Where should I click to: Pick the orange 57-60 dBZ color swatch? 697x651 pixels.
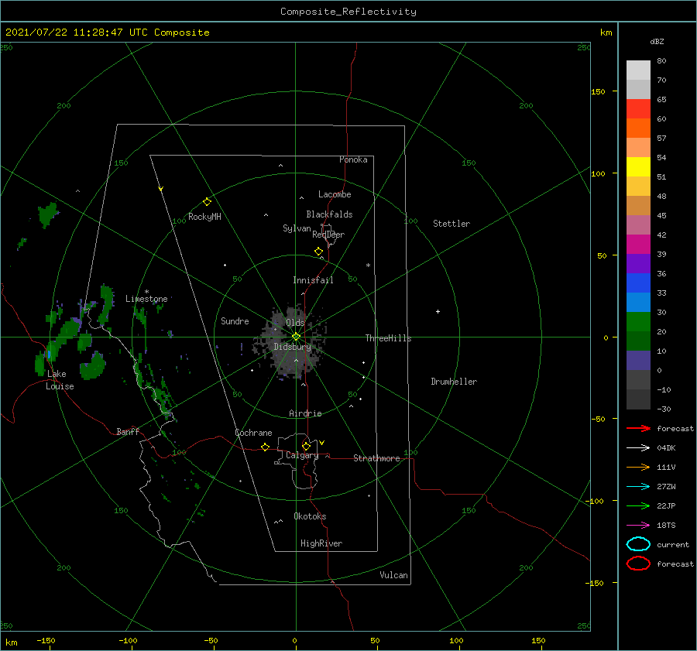(x=638, y=128)
